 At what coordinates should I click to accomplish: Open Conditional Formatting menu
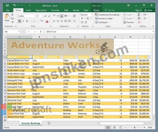tap(108, 15)
